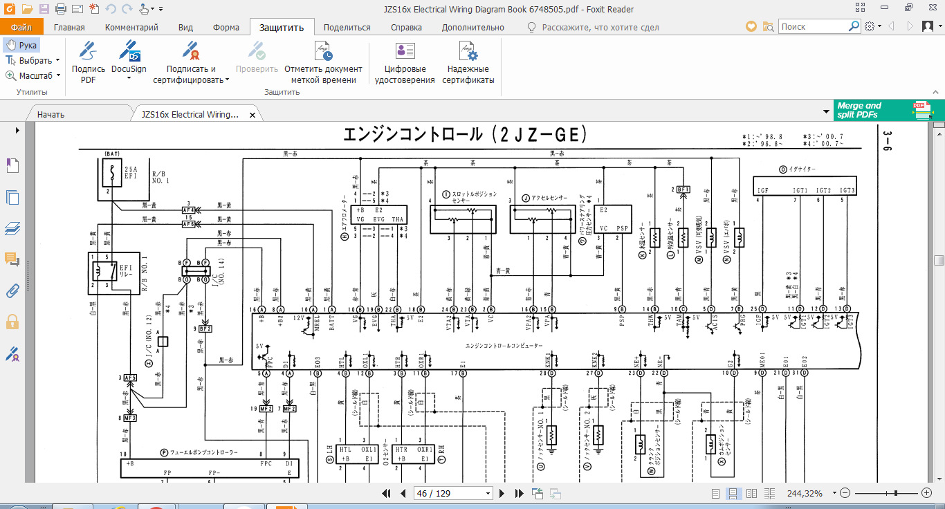Open Цифровые удостоверения (Digital IDs)
Image resolution: width=945 pixels, height=509 pixels.
point(405,62)
